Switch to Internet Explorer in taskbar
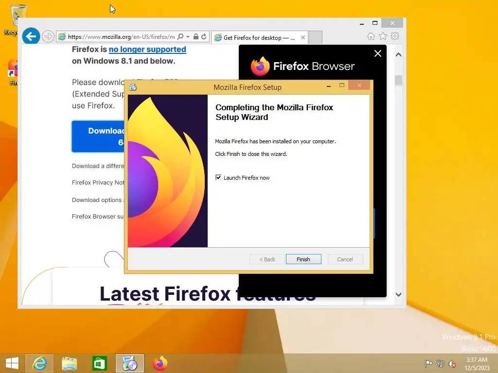The width and height of the screenshot is (498, 373). pyautogui.click(x=39, y=363)
